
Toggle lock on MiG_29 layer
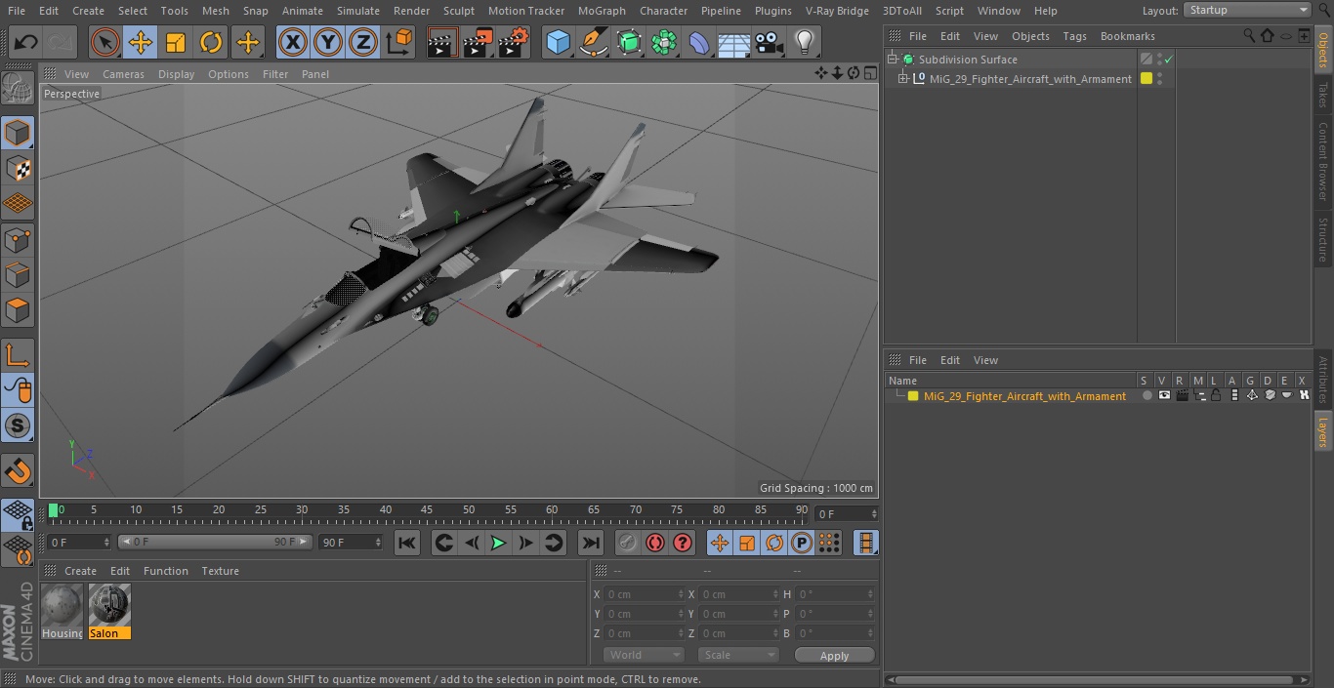click(x=1216, y=395)
